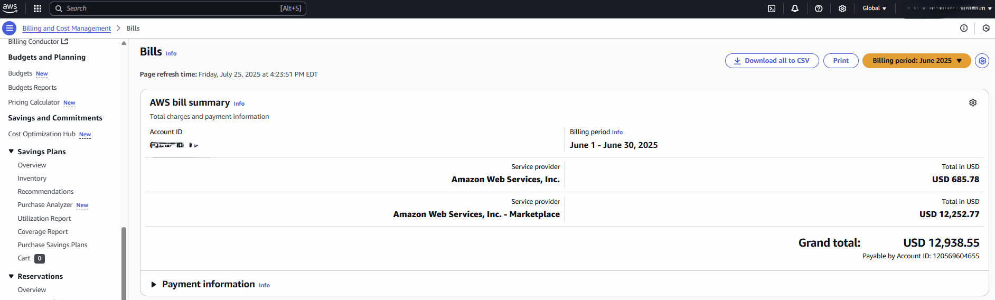Open the info panel icon near breadcrumb

coord(964,29)
